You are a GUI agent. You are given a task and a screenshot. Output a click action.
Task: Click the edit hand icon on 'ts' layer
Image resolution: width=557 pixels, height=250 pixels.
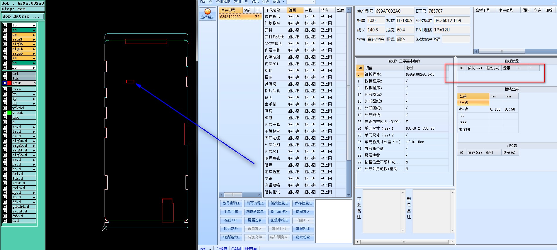[x=34, y=30]
